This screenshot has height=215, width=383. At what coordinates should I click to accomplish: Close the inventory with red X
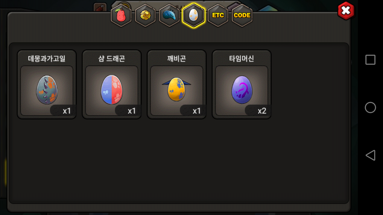[x=346, y=11]
